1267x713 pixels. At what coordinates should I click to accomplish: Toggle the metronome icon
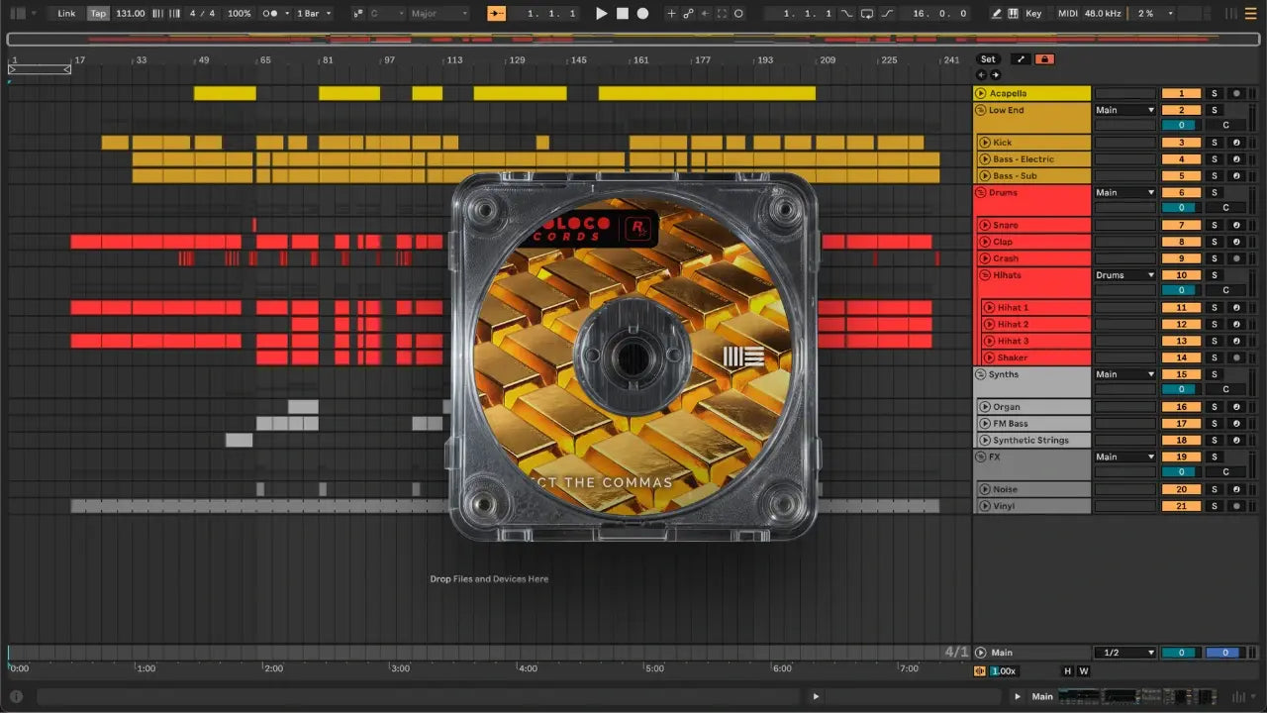[269, 14]
